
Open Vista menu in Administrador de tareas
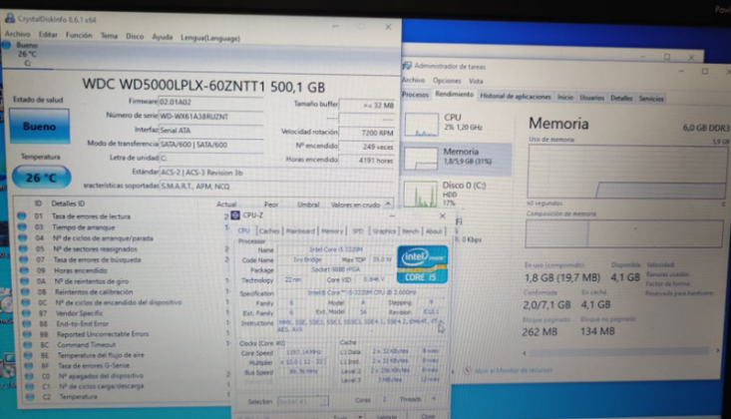[x=476, y=81]
